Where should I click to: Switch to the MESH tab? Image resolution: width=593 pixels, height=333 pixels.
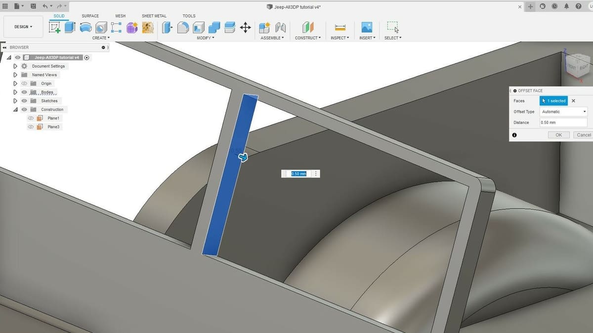pyautogui.click(x=121, y=16)
